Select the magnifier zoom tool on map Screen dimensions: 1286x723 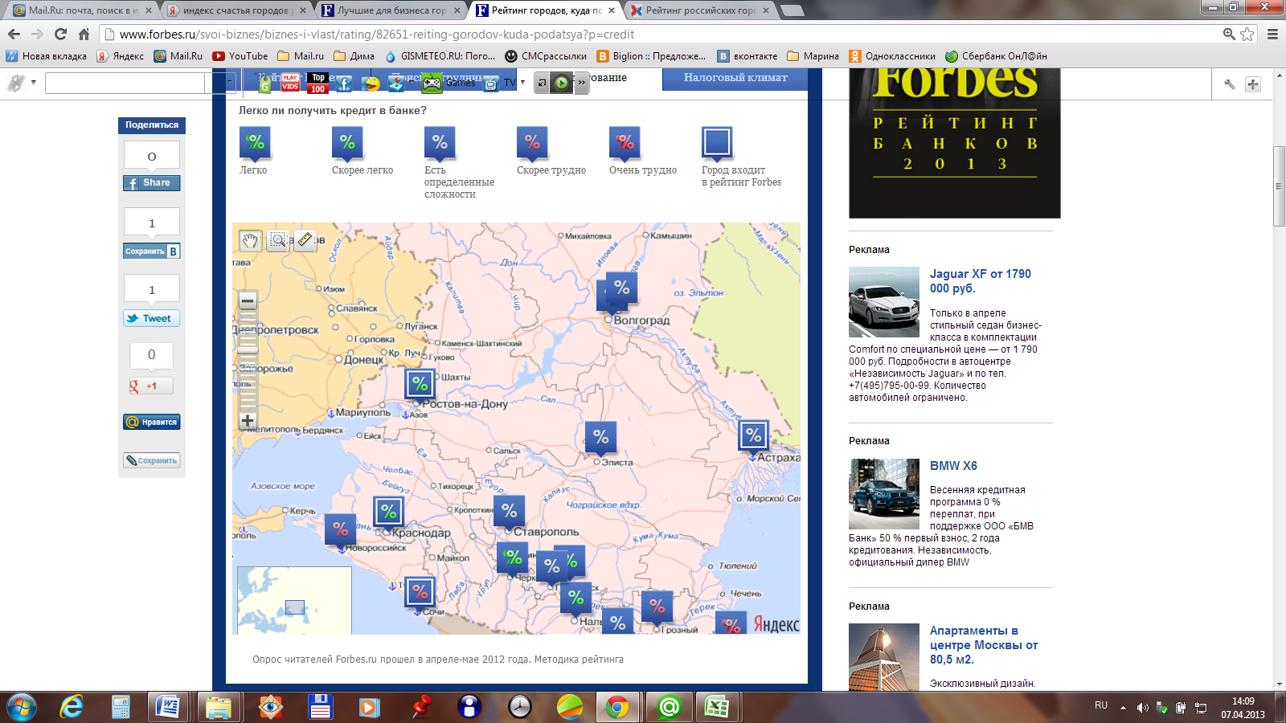(x=278, y=240)
